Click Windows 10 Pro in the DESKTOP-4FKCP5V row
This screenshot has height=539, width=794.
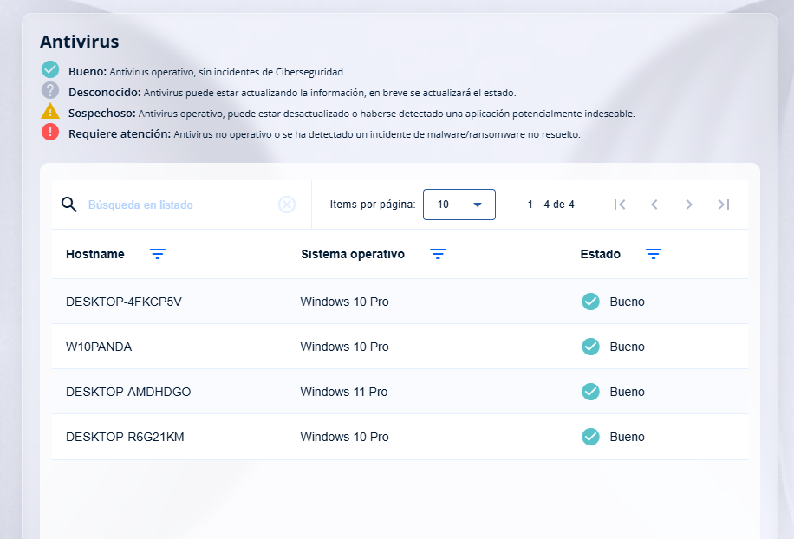[x=344, y=302]
